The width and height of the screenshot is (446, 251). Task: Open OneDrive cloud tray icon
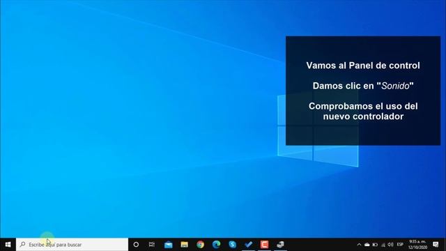click(x=367, y=245)
